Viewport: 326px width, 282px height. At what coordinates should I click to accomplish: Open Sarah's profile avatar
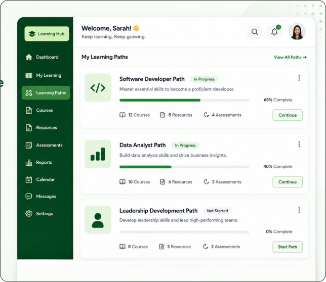coord(297,31)
